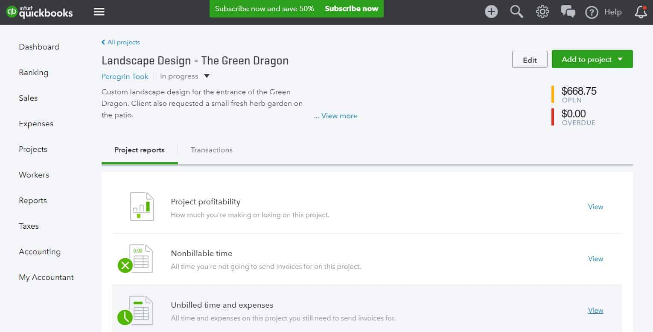The width and height of the screenshot is (653, 332).
Task: Click the Project profitability report icon
Action: click(142, 207)
